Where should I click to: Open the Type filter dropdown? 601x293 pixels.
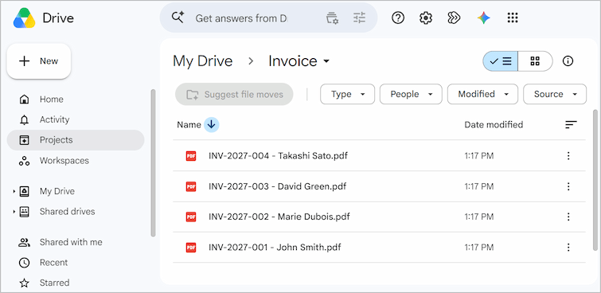pos(347,94)
